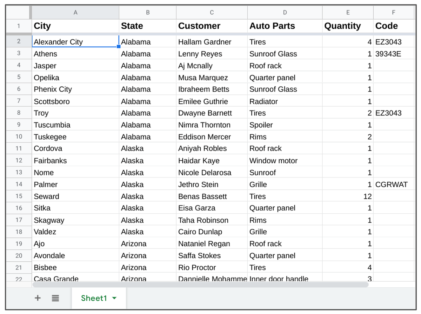Switch to the Sheet1 tab
Screen dimensions: 421x314
click(94, 298)
